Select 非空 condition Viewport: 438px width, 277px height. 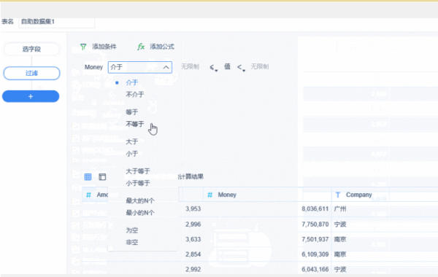click(x=132, y=243)
